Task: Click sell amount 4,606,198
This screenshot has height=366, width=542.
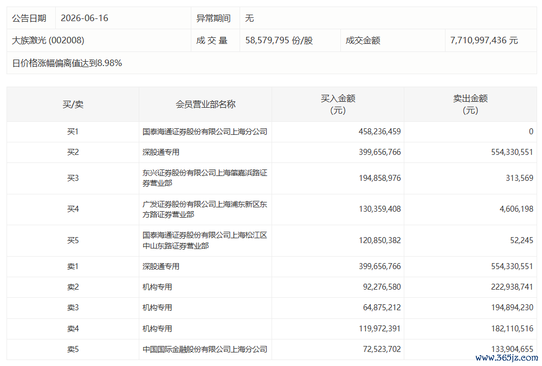Action: coord(516,209)
